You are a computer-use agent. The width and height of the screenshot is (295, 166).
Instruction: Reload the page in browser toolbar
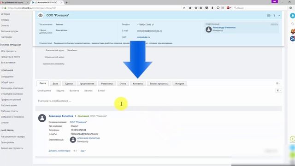pyautogui.click(x=184, y=8)
